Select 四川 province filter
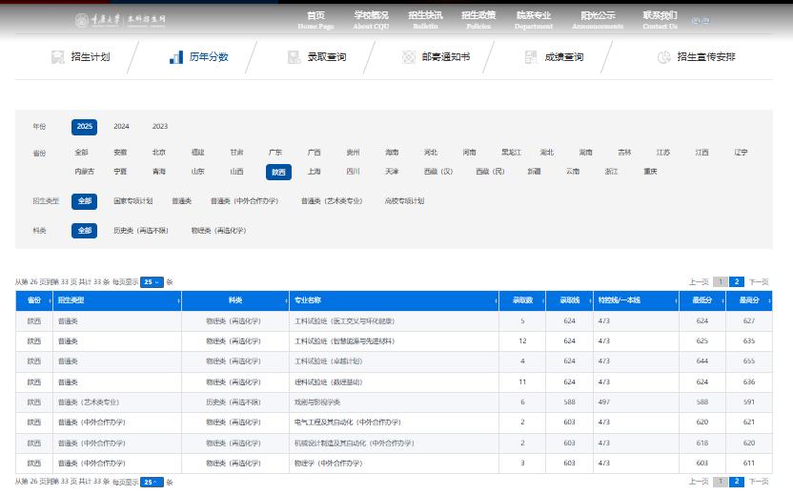Image resolution: width=793 pixels, height=495 pixels. (353, 173)
